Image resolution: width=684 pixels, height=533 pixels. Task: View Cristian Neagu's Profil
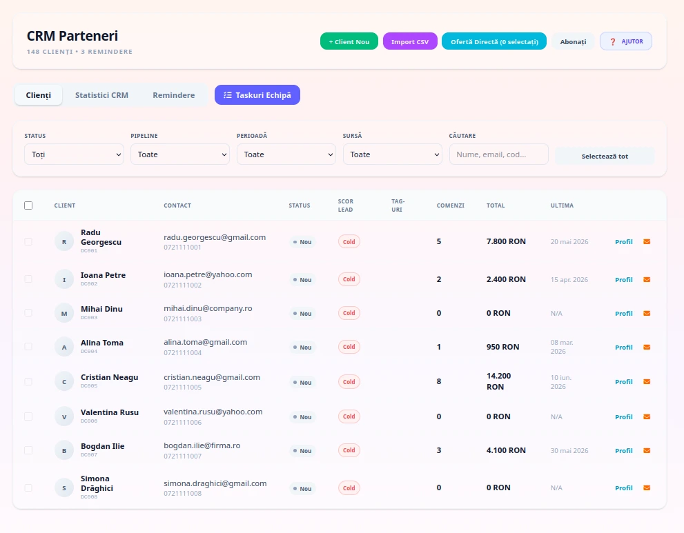[624, 382]
